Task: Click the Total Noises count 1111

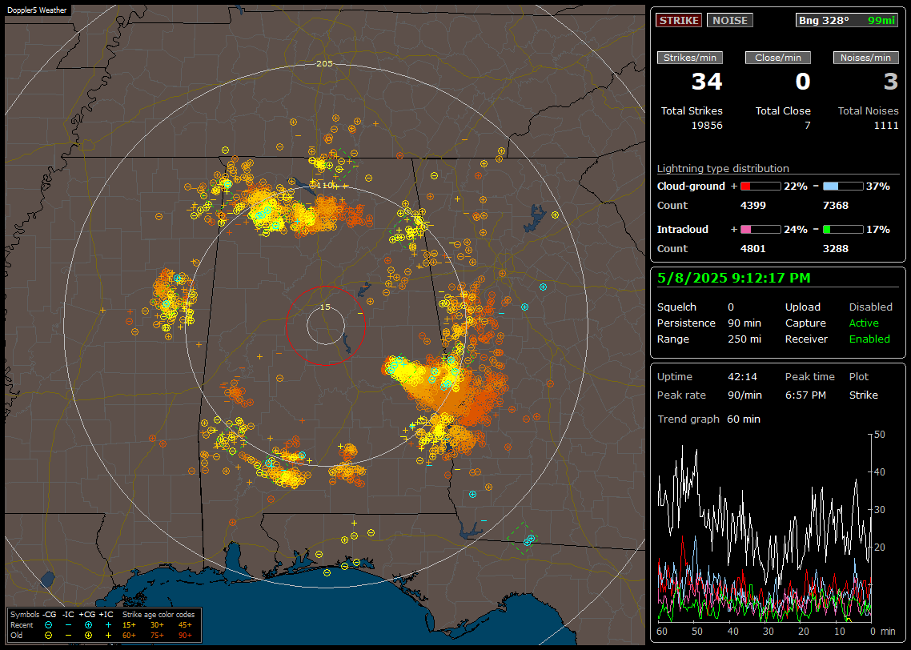Action: click(886, 126)
